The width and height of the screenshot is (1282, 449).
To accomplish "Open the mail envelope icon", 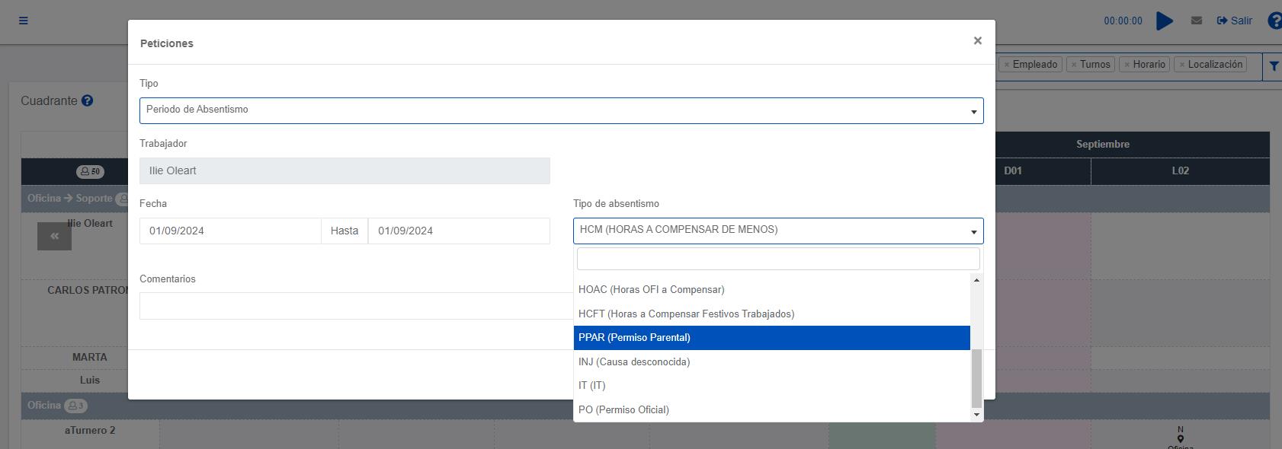I will 1197,21.
